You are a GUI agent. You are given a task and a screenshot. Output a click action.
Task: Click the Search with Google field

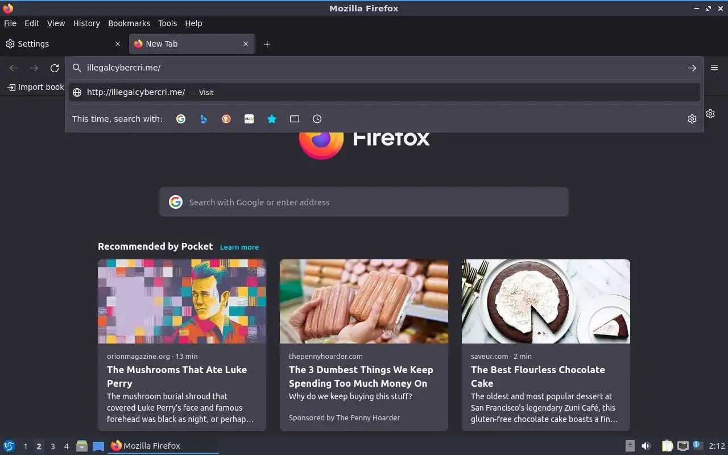[364, 202]
